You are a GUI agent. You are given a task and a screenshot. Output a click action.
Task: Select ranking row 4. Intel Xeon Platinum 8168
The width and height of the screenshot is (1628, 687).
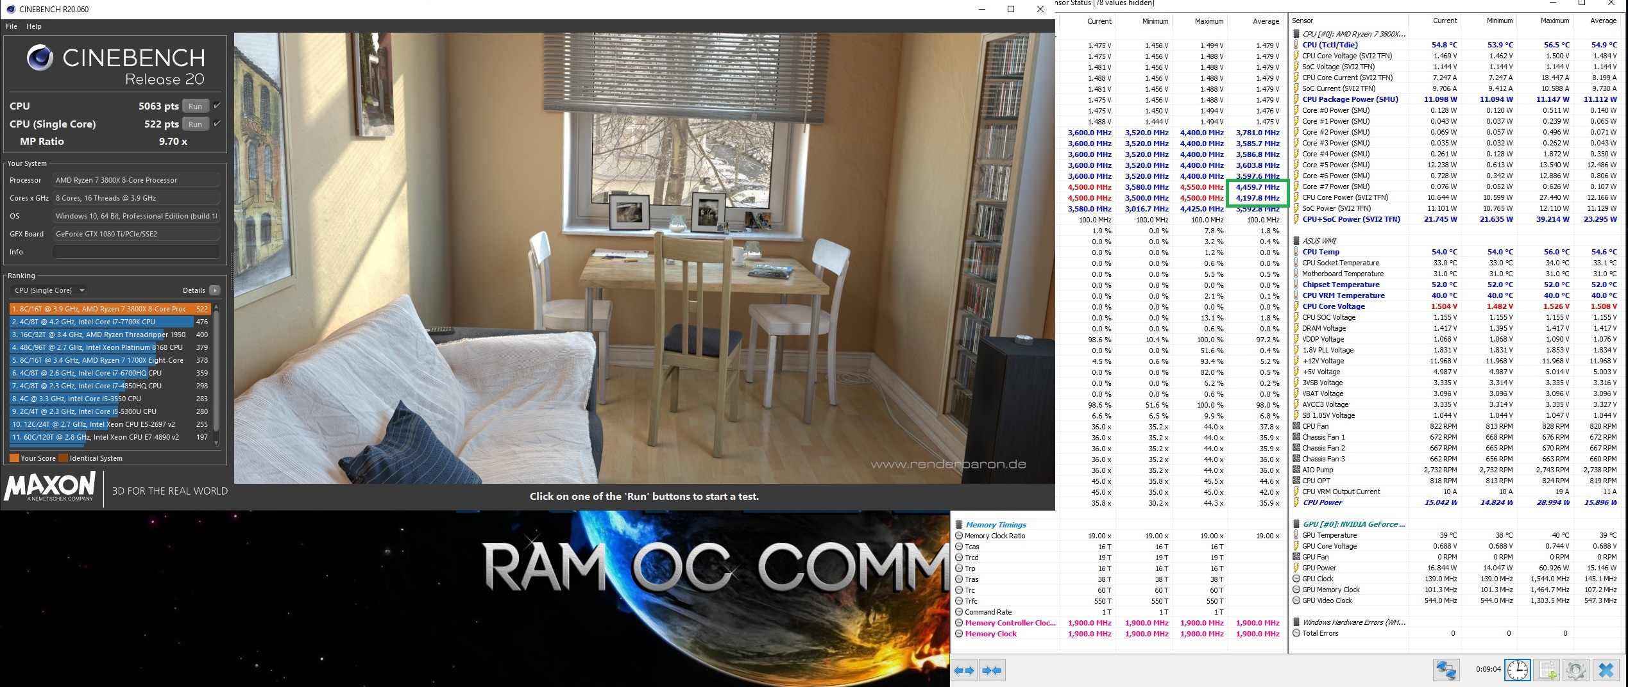(110, 347)
